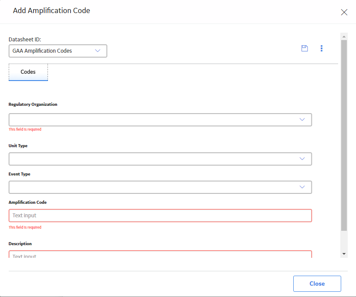This screenshot has height=297, width=356.
Task: Focus the Amplification Code text input
Action: pyautogui.click(x=160, y=216)
